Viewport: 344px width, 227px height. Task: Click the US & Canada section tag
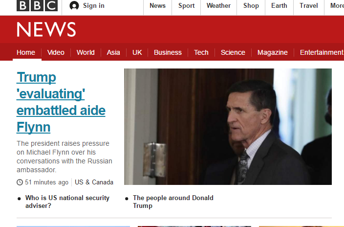click(x=94, y=182)
